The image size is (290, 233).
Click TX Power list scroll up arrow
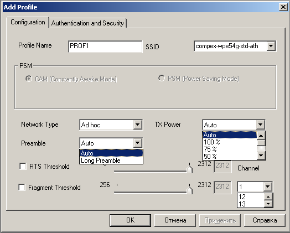[x=261, y=136]
